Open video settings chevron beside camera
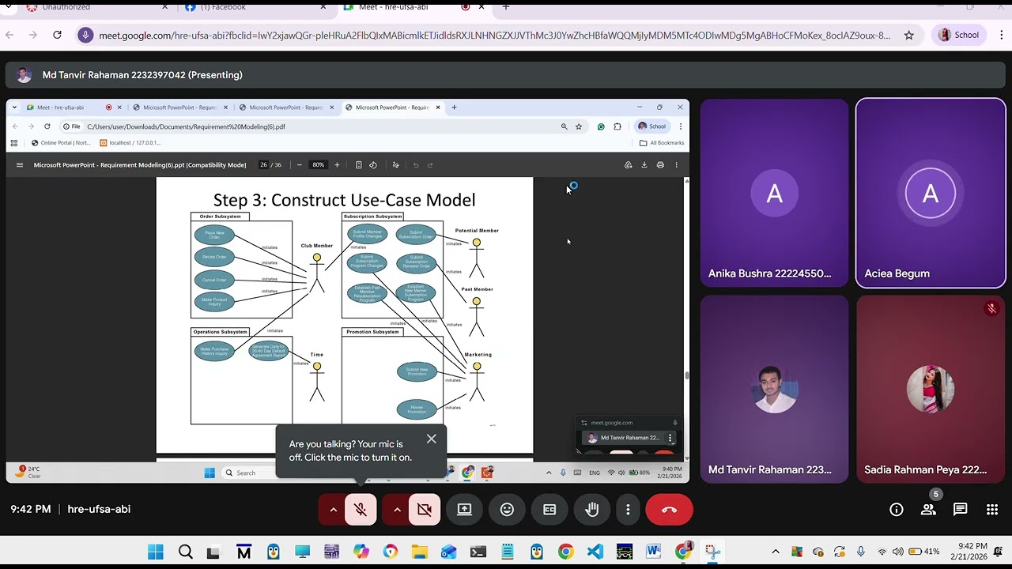The image size is (1012, 569). (x=397, y=510)
